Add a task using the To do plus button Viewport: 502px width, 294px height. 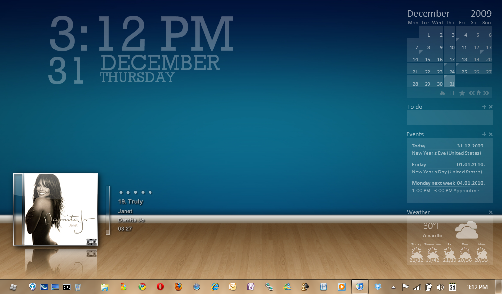tap(484, 106)
